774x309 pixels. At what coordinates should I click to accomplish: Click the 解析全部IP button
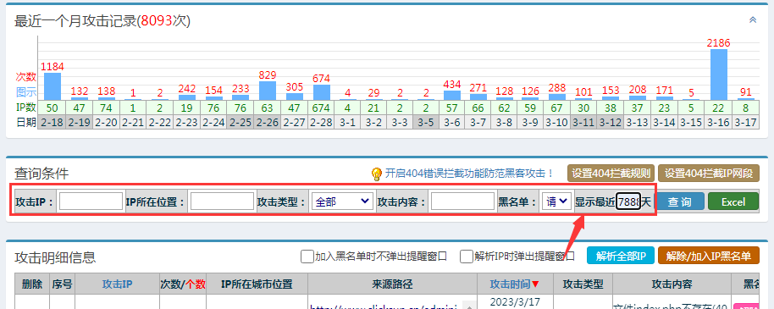pyautogui.click(x=621, y=256)
